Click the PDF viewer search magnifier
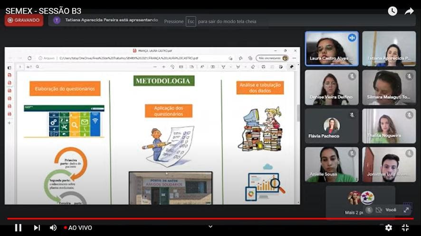The height and width of the screenshot is (236, 421). pos(38,67)
